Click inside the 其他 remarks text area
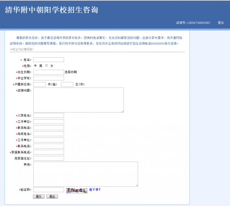The height and width of the screenshot is (206, 230). pos(85,174)
